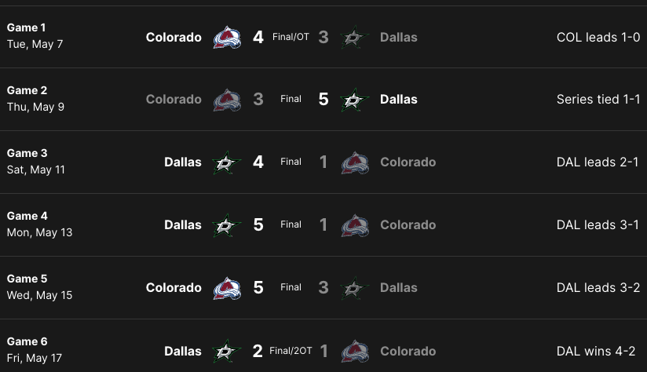This screenshot has width=647, height=372.
Task: Select the Dallas team name in Game 2
Action: point(398,100)
